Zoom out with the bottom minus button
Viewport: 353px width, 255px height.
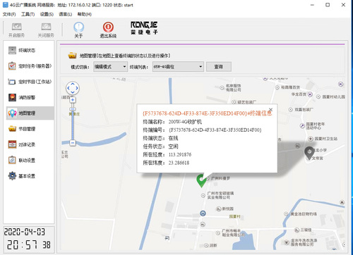pyautogui.click(x=73, y=143)
